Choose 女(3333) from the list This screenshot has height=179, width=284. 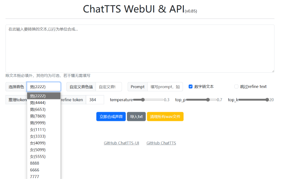point(38,136)
